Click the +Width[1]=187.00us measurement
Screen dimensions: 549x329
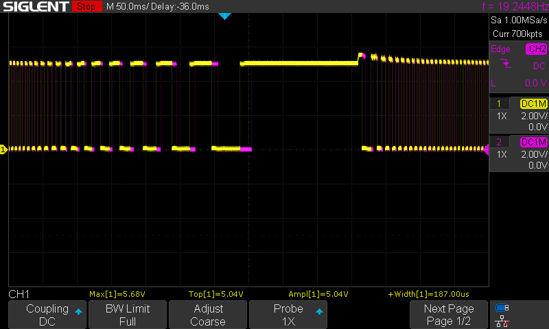428,294
